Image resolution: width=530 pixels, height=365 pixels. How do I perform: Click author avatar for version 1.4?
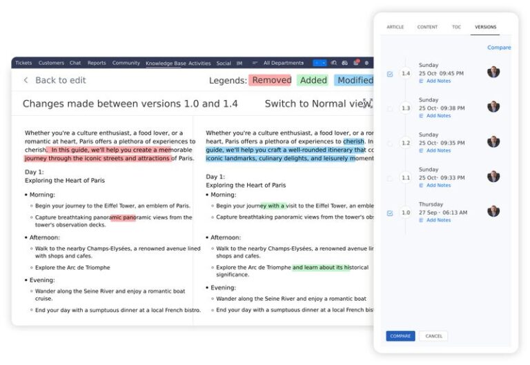coord(493,72)
